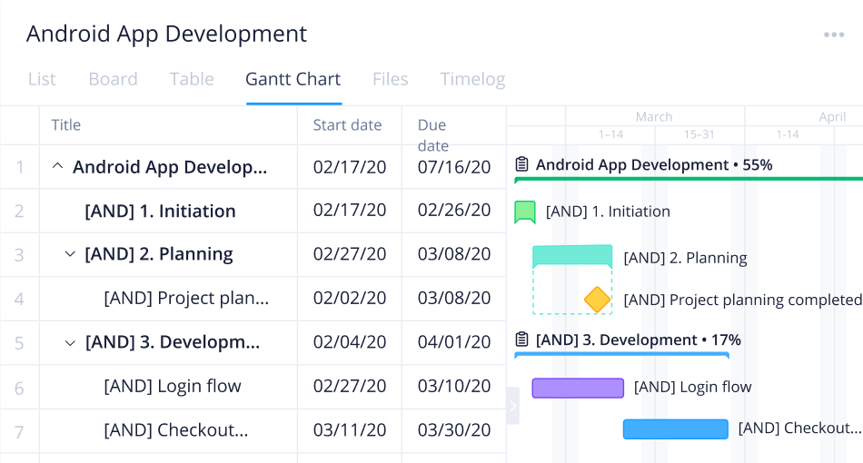Click the teal Planning Gantt bar
863x463 pixels.
coord(571,255)
